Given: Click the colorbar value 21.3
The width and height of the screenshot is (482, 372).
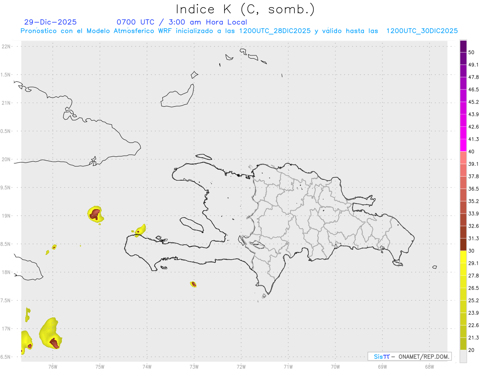Looking at the screenshot, I should point(474,338).
